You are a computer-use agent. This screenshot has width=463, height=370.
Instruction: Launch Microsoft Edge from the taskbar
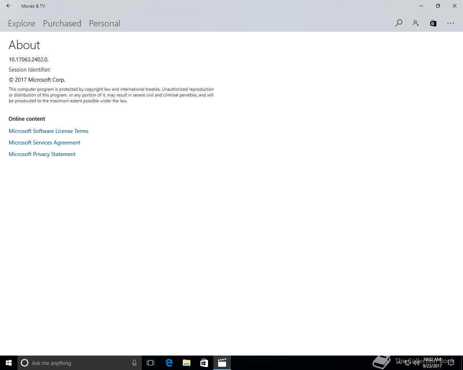[169, 363]
